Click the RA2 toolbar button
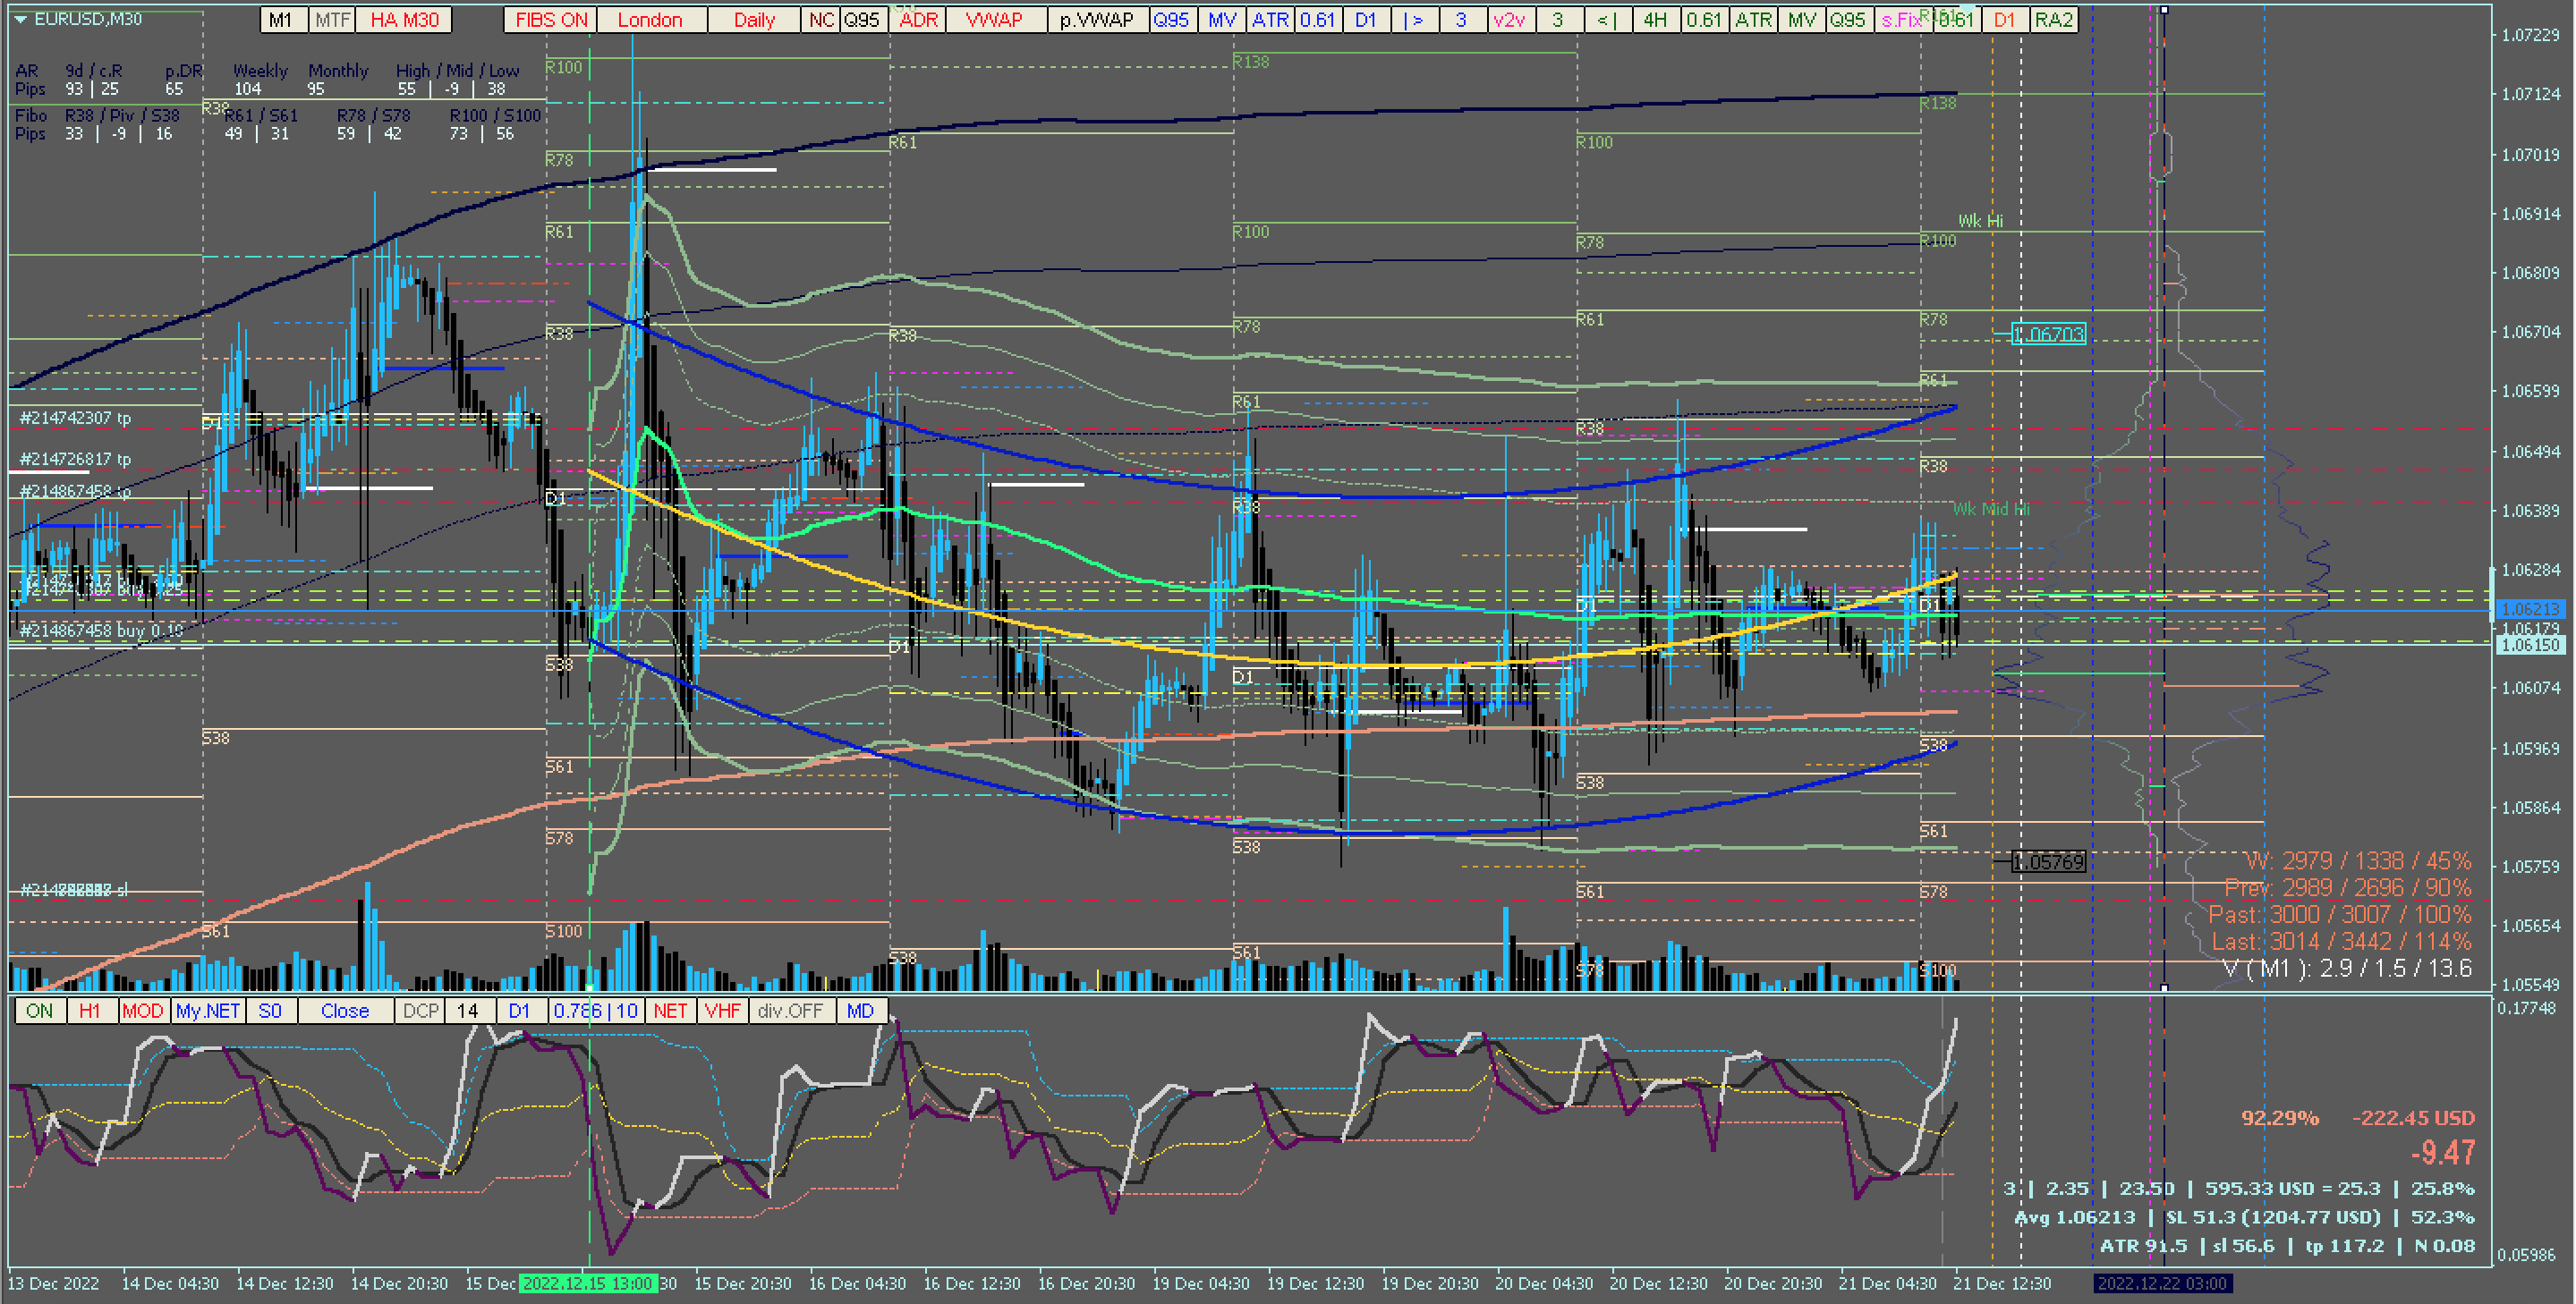Image resolution: width=2576 pixels, height=1304 pixels. point(2053,20)
